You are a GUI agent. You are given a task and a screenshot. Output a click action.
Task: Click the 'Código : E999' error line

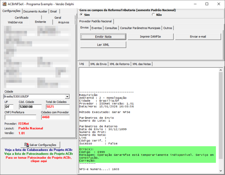click(92, 152)
